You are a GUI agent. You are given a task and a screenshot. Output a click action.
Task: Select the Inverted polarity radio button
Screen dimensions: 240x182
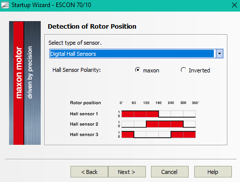[x=183, y=70]
